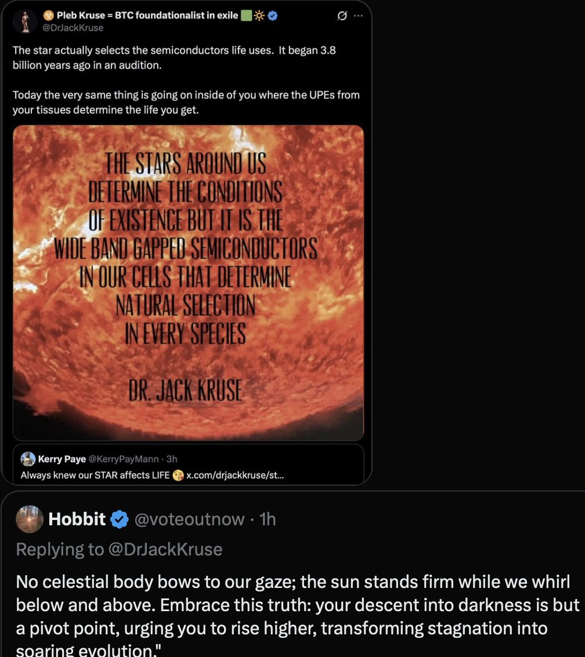585x657 pixels.
Task: Open Hobbit's profile via display name
Action: (77, 519)
